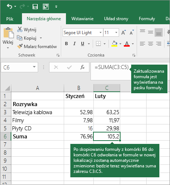Screen dimensions: 170x185
Task: Click the increase font size icon
Action: (x=123, y=32)
